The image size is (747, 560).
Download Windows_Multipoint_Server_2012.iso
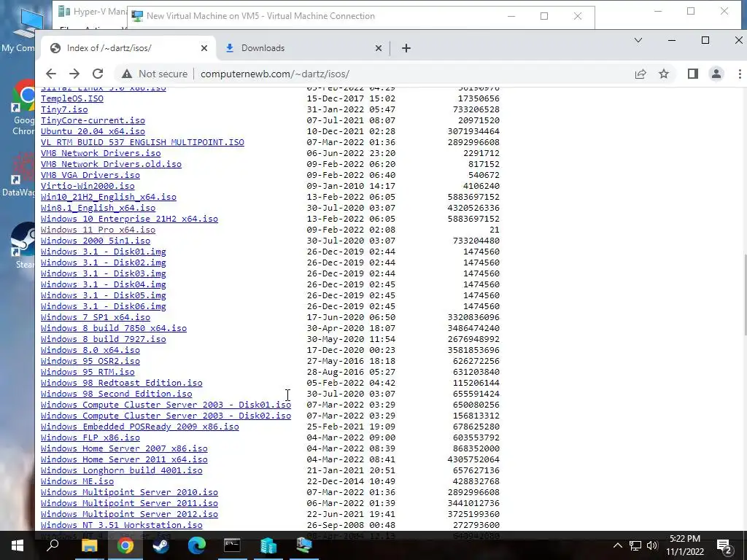click(129, 515)
